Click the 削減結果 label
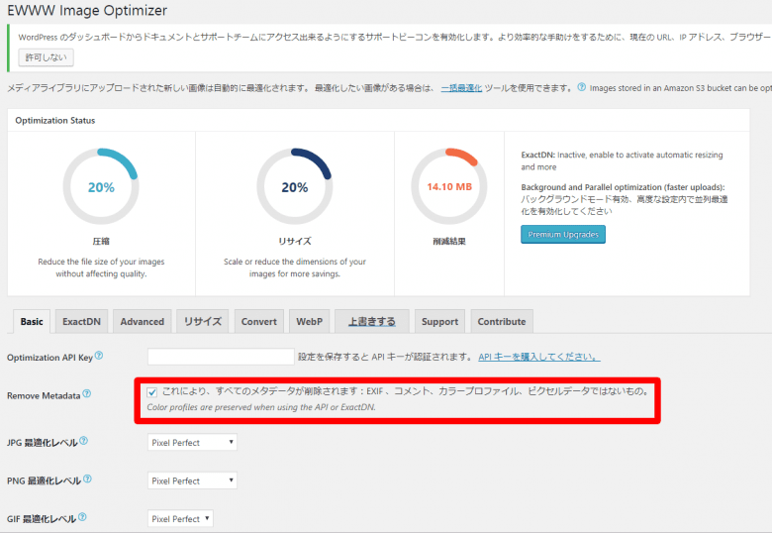772x533 pixels. pos(449,242)
